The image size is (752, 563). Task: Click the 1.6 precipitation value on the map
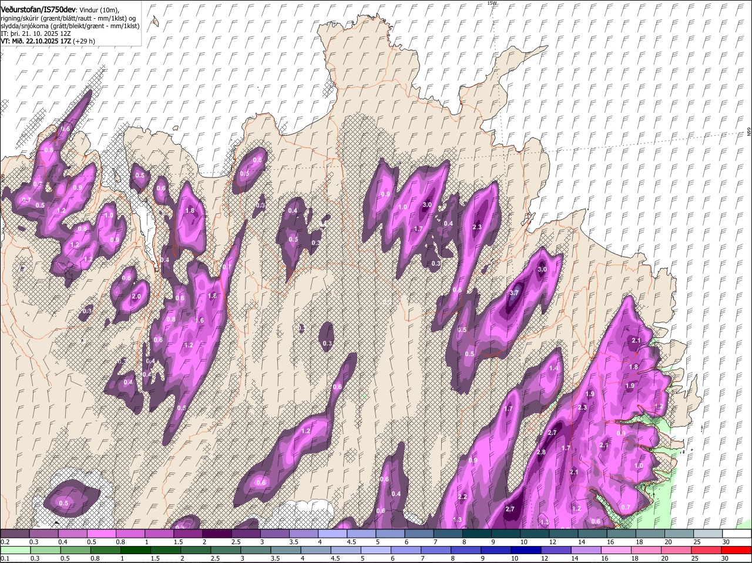click(x=199, y=320)
